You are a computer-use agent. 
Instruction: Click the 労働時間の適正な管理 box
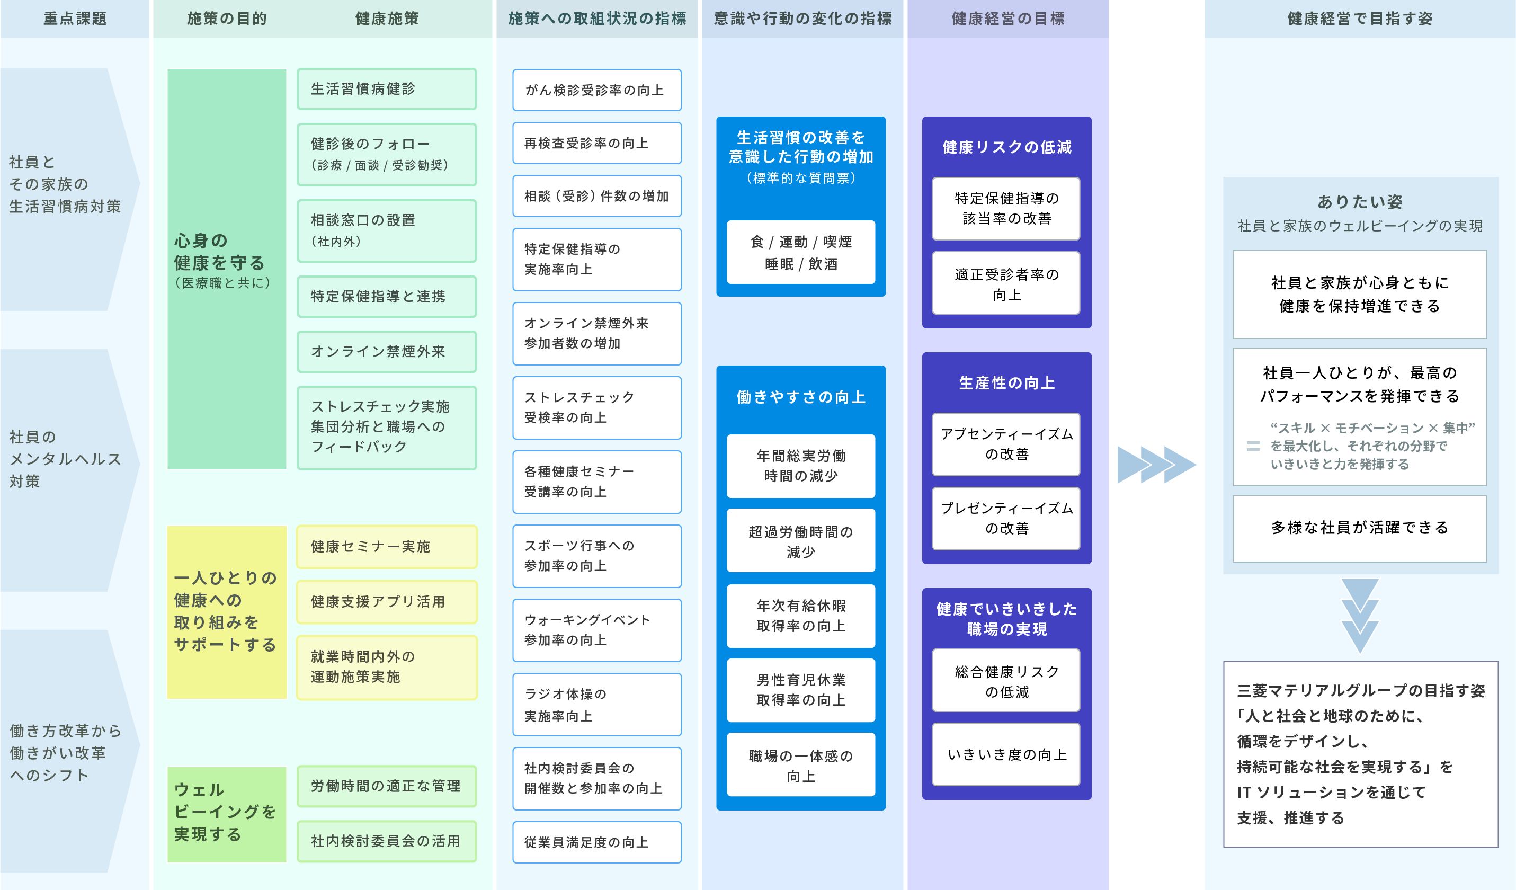(x=387, y=786)
